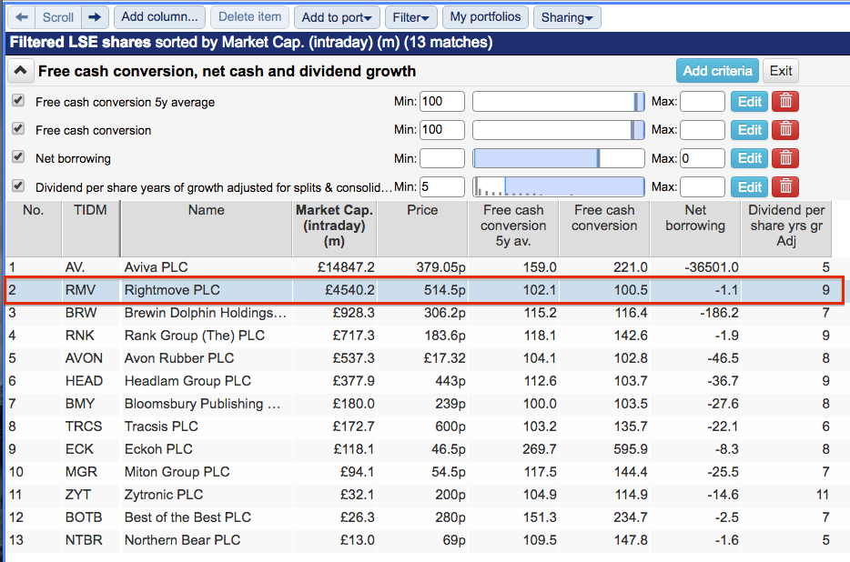850x562 pixels.
Task: Click the £14847.2 market cap value
Action: pyautogui.click(x=346, y=267)
